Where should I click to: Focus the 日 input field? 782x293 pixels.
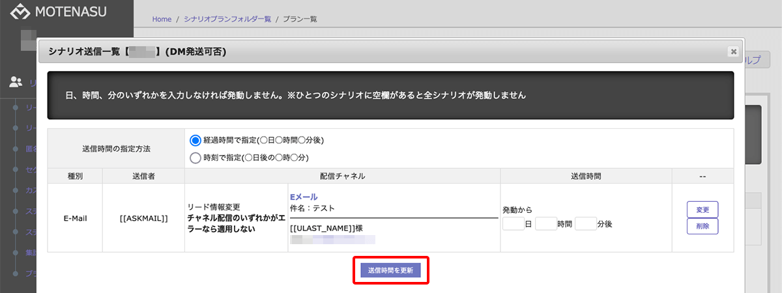coord(514,224)
